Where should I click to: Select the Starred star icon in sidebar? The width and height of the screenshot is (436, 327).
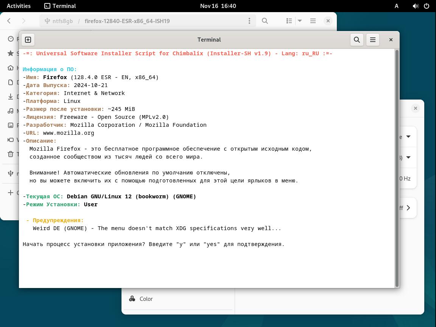click(11, 53)
